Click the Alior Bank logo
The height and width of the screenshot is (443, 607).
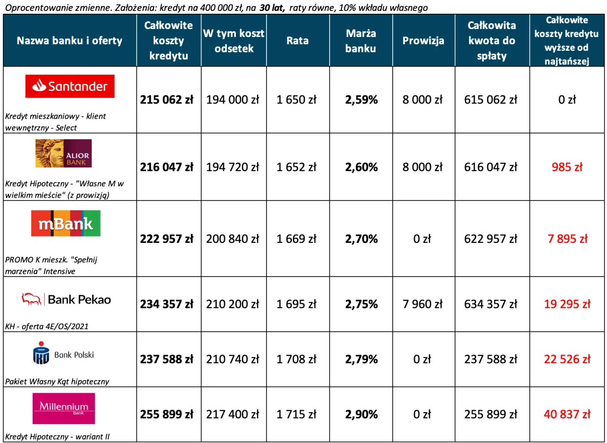[x=64, y=153]
